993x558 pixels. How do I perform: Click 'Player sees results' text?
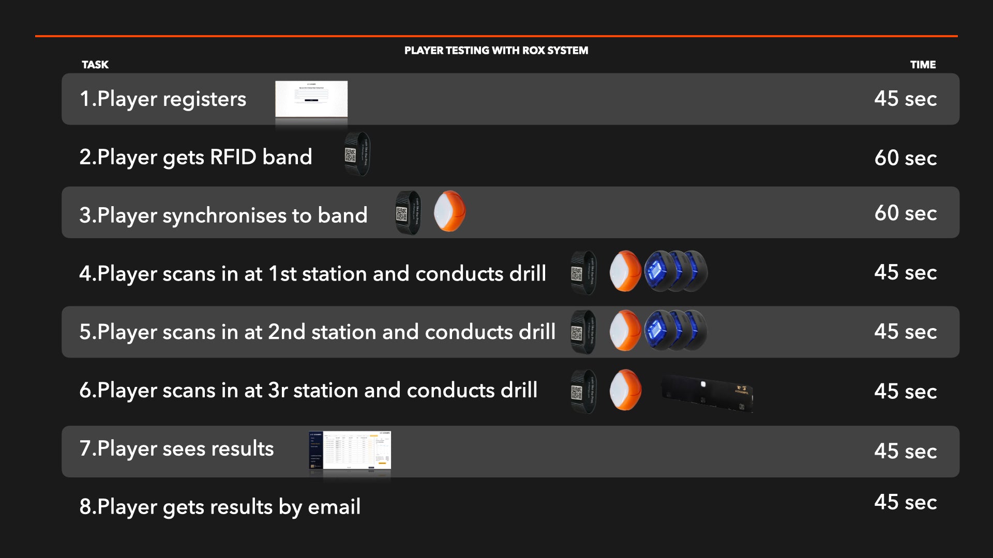(176, 448)
